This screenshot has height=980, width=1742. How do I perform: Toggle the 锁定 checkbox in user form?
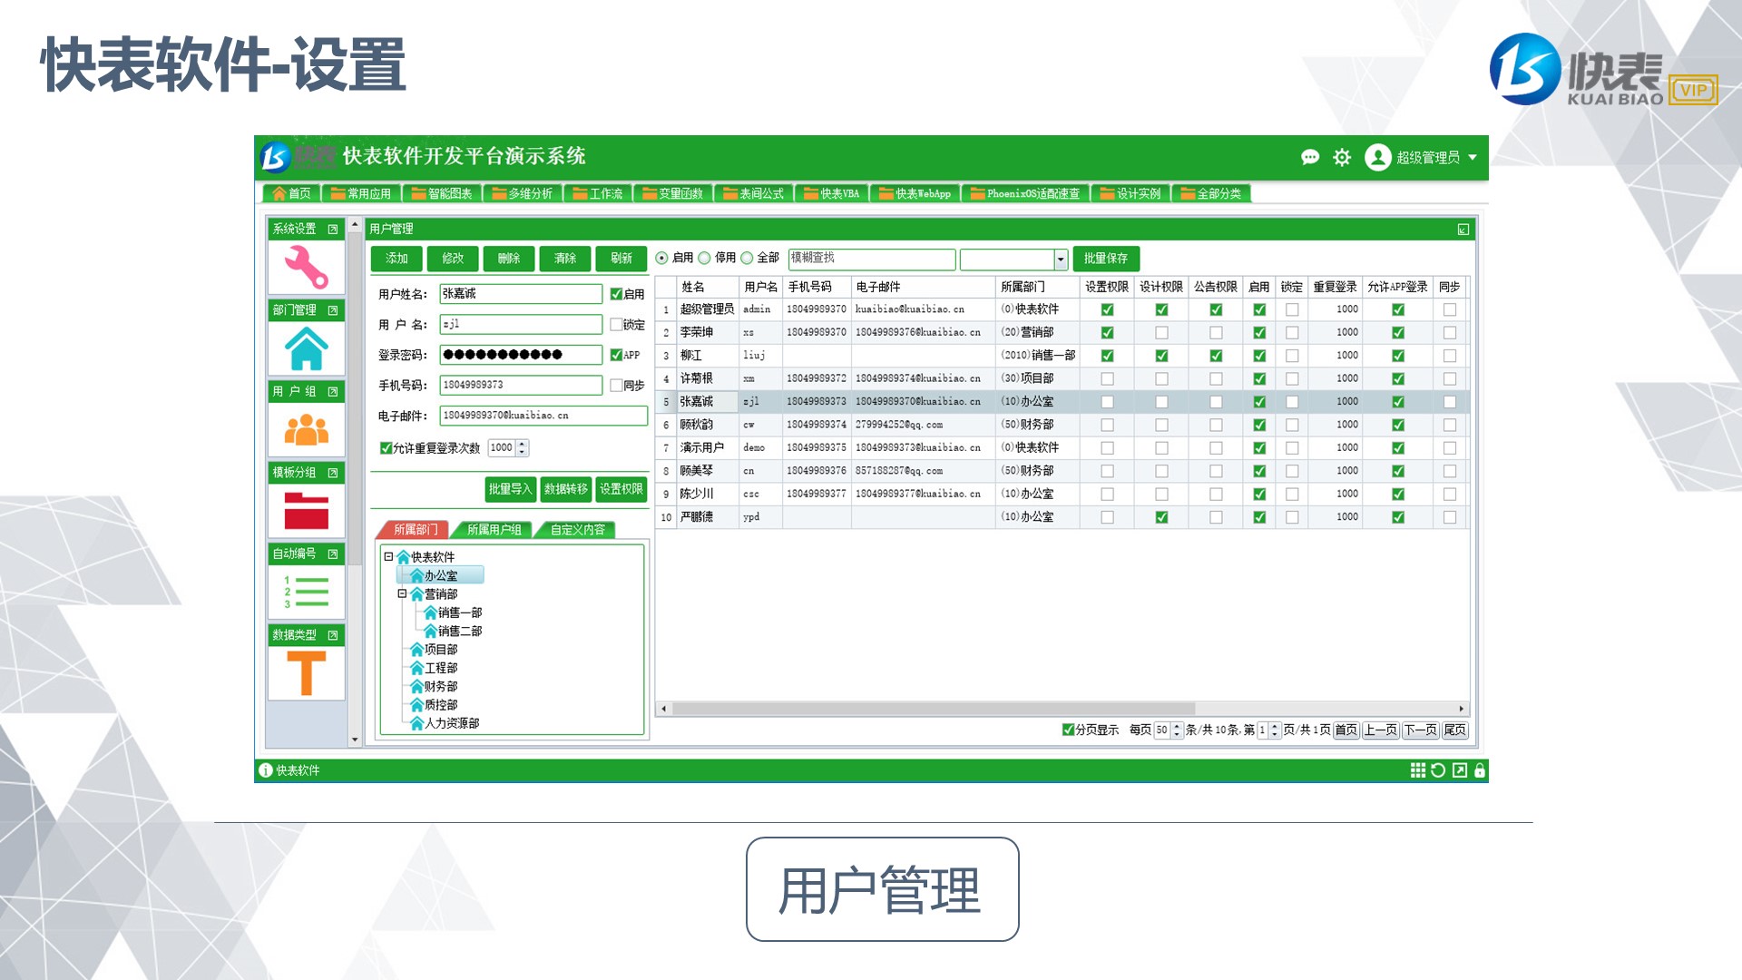click(616, 325)
